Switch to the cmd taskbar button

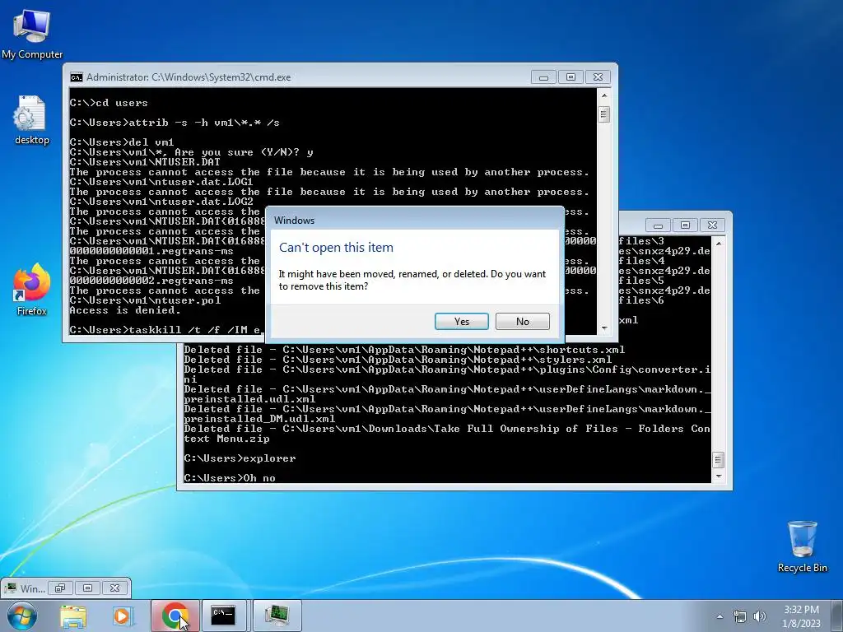(222, 616)
